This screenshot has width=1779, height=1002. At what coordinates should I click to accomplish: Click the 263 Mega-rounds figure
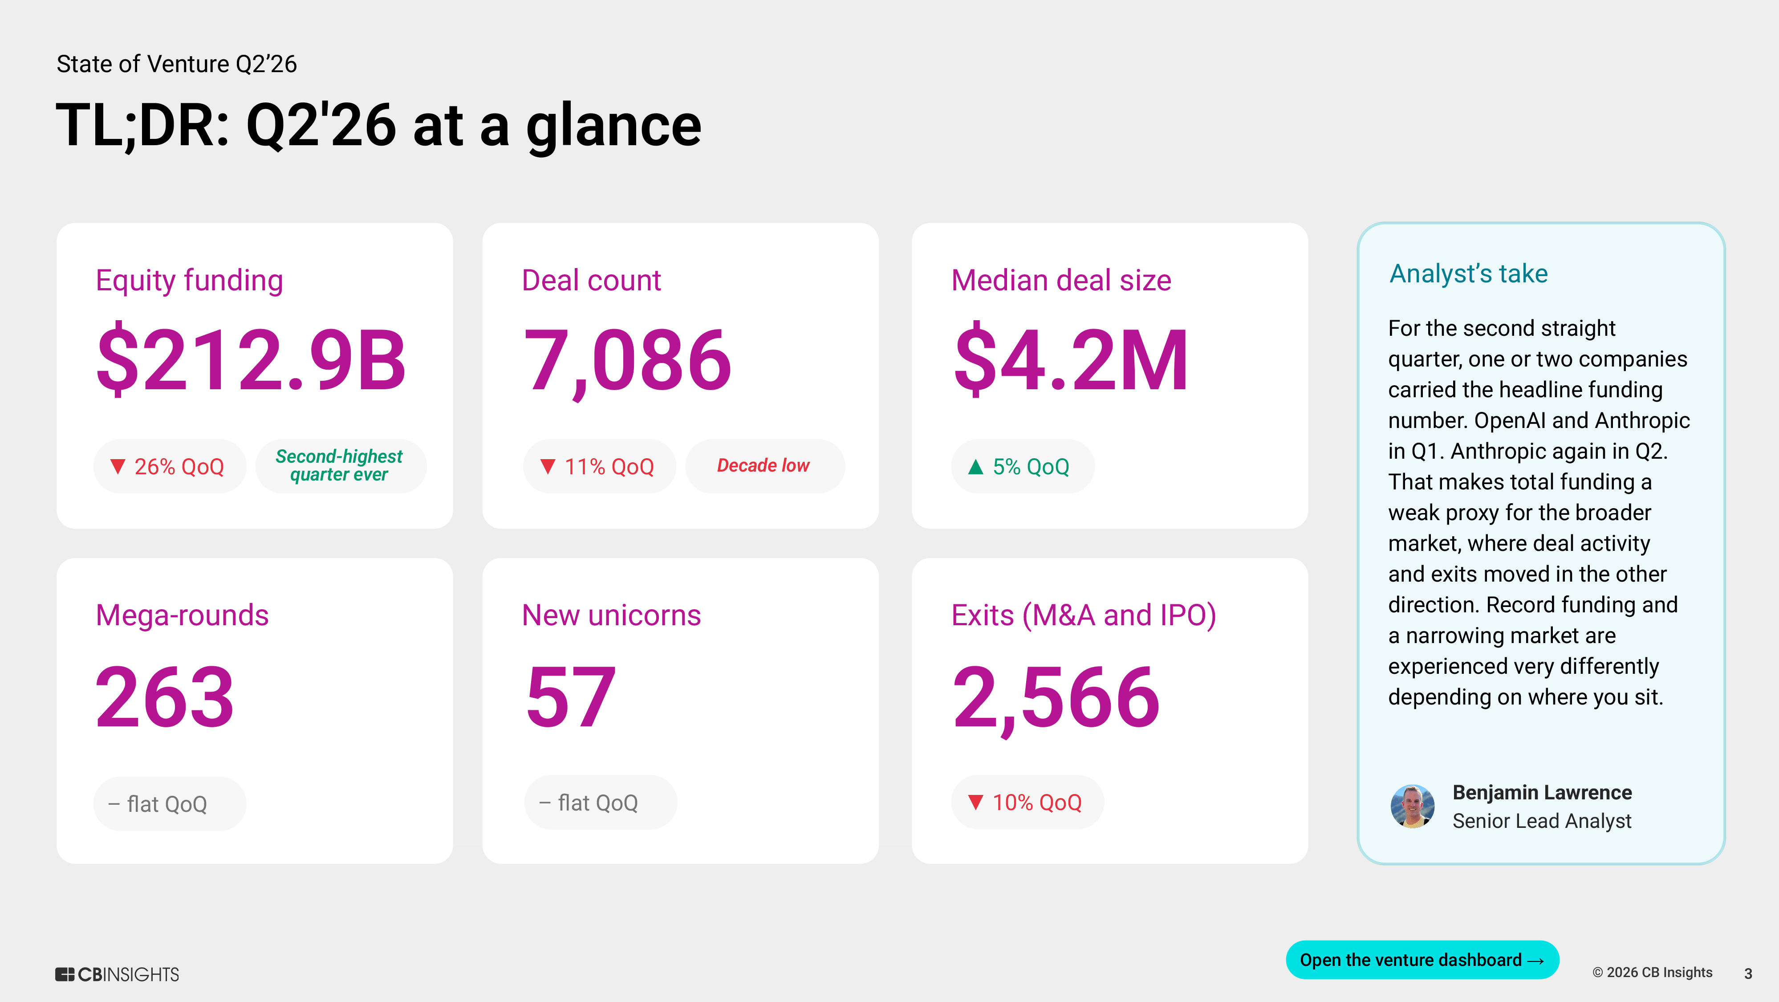click(x=165, y=697)
